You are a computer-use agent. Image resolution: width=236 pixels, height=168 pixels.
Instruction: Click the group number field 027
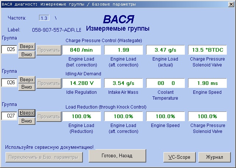tap(9, 116)
